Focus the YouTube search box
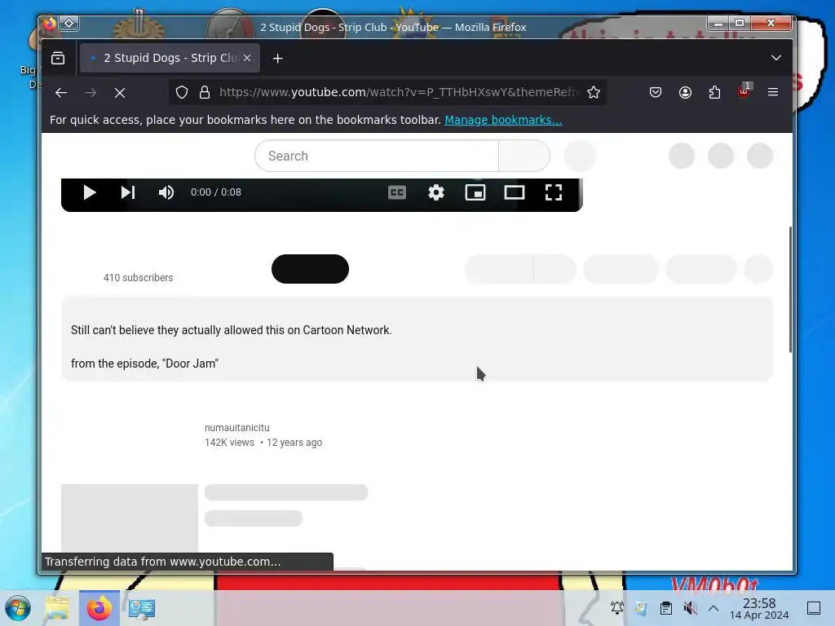Viewport: 835px width, 626px height. 377,156
